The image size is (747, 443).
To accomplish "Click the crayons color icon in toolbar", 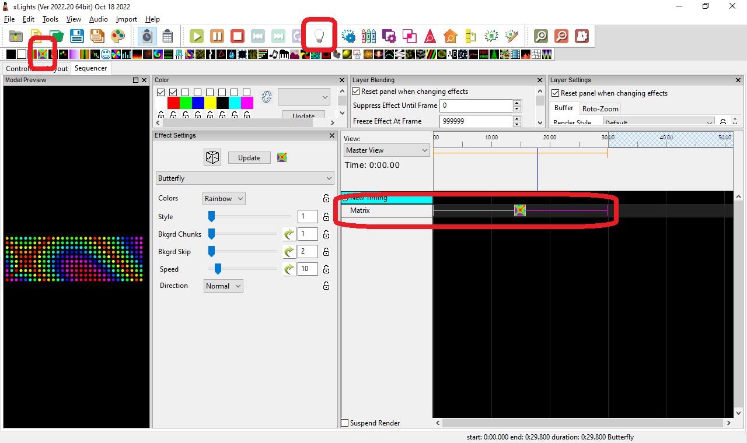I will click(x=369, y=36).
